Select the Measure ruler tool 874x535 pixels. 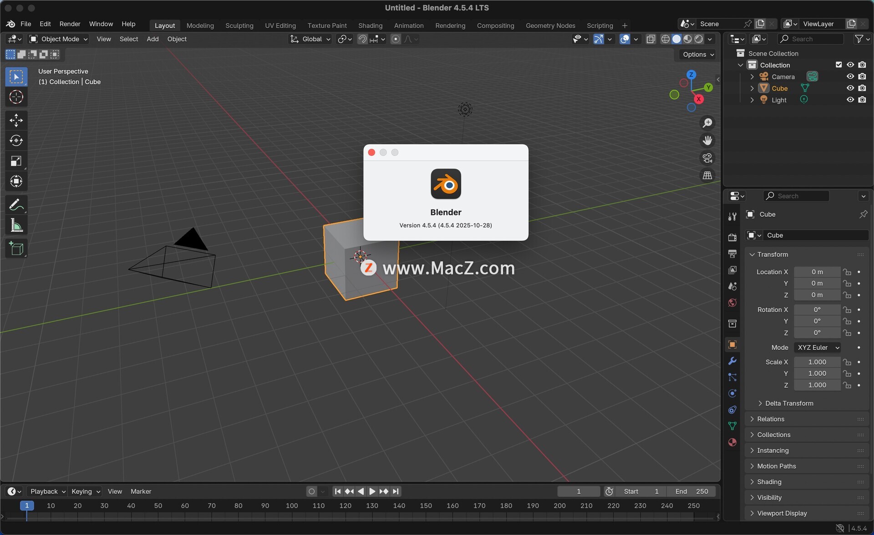[16, 225]
